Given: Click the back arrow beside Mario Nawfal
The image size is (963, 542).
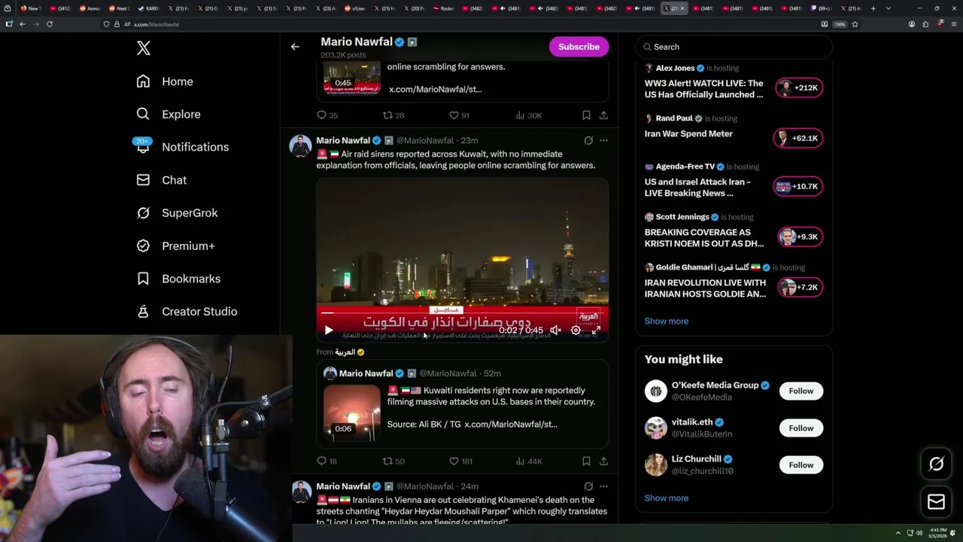Looking at the screenshot, I should click(295, 47).
